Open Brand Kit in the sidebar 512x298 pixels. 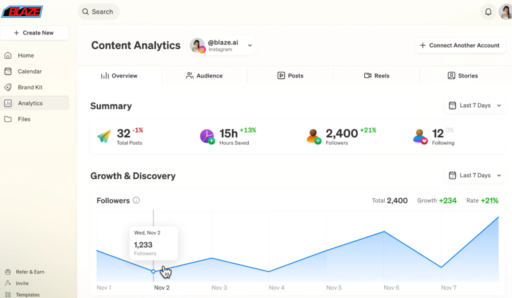point(30,87)
